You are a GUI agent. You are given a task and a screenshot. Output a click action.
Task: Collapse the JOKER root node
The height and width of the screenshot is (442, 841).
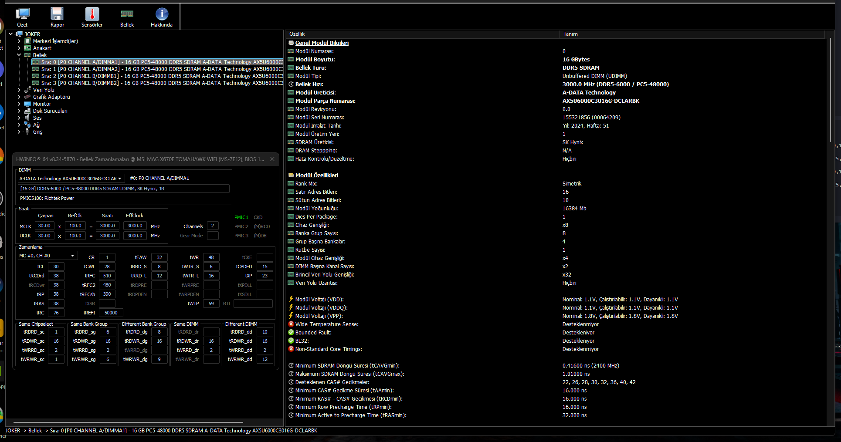pos(11,34)
